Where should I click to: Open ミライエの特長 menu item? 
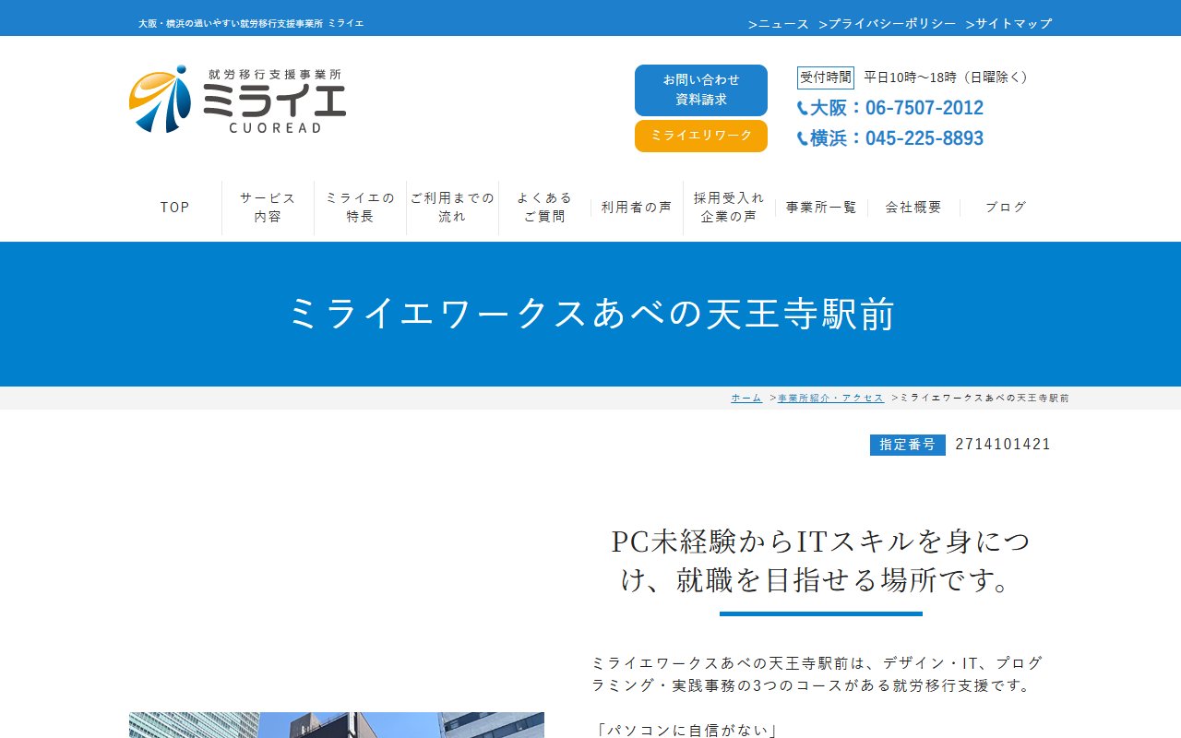(360, 208)
